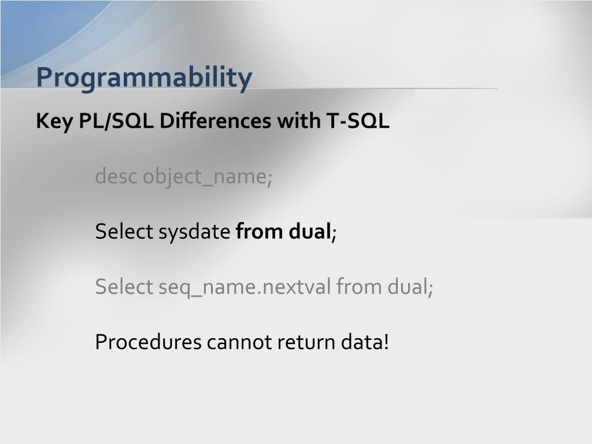Select the word object_name
592x444 pixels.
(x=206, y=177)
